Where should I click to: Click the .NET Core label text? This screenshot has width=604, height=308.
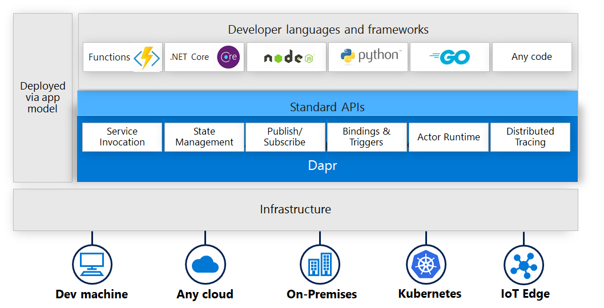tap(190, 57)
